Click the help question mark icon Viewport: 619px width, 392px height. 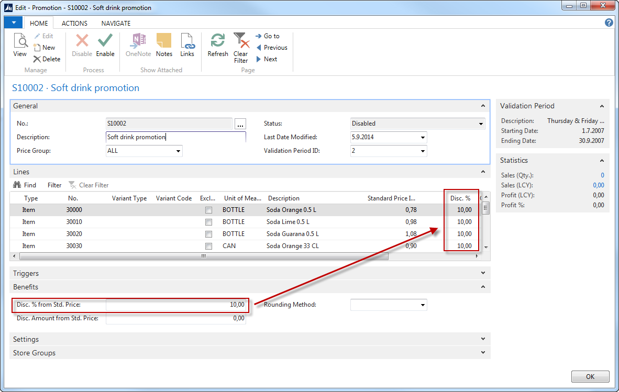coord(609,23)
